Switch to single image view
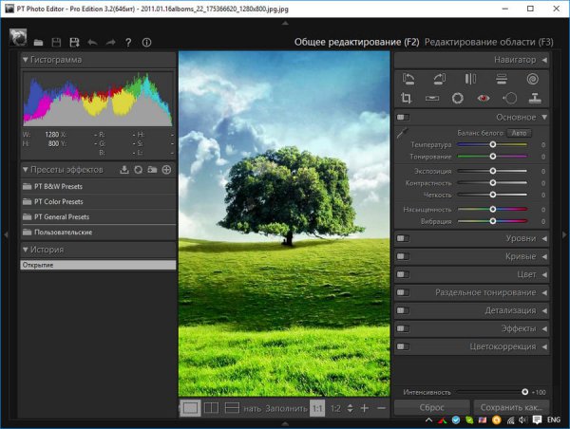The height and width of the screenshot is (429, 570). pos(191,408)
